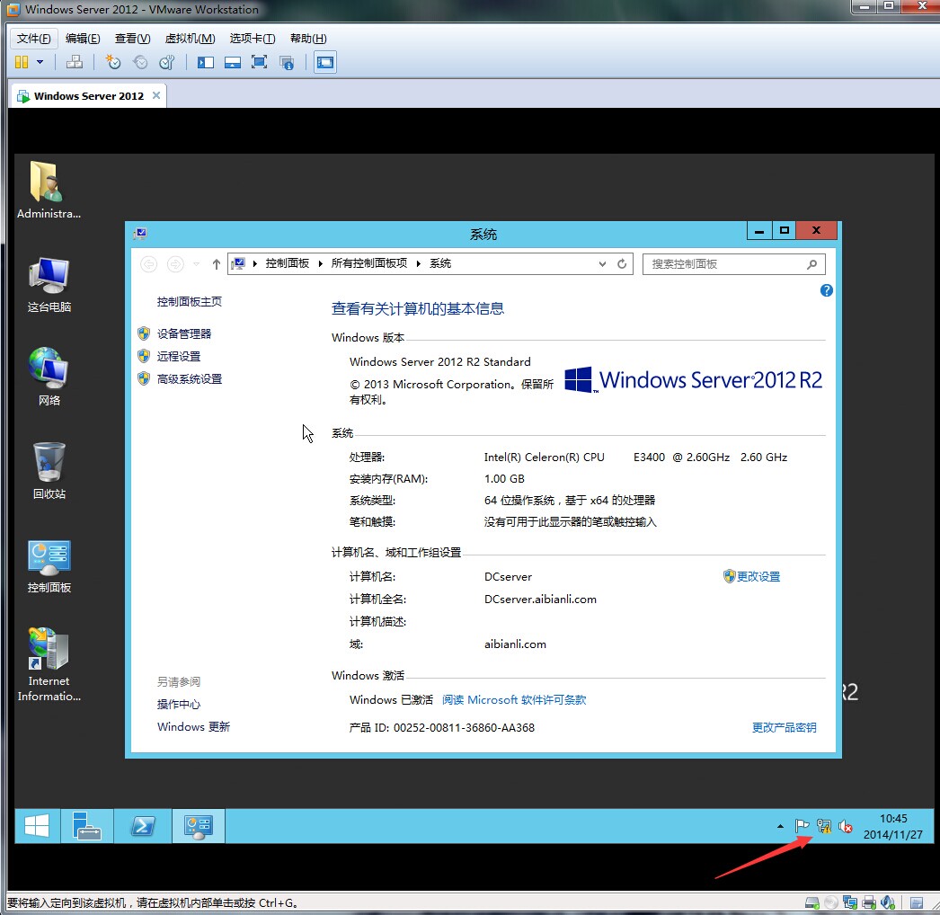The height and width of the screenshot is (915, 940).
Task: Open the recent locations dropdown beside navigation arrows
Action: click(196, 264)
